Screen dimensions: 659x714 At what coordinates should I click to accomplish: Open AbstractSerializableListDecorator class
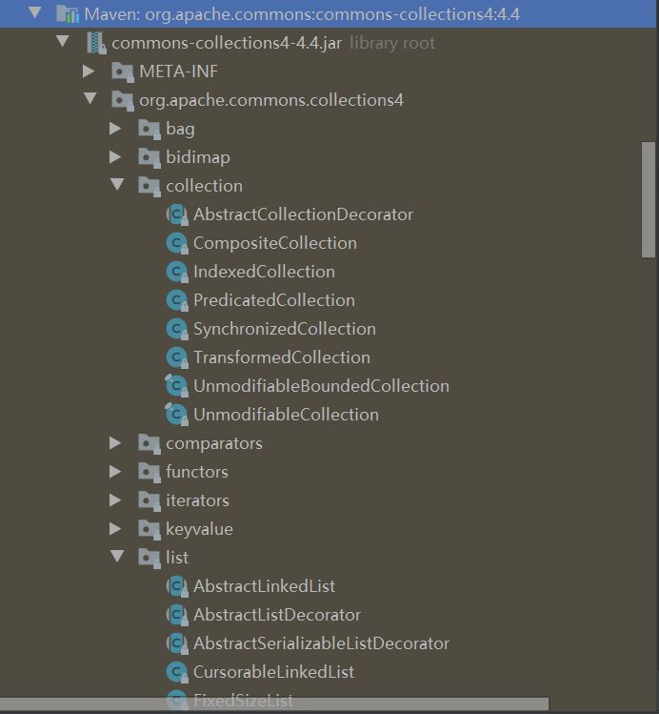tap(321, 643)
